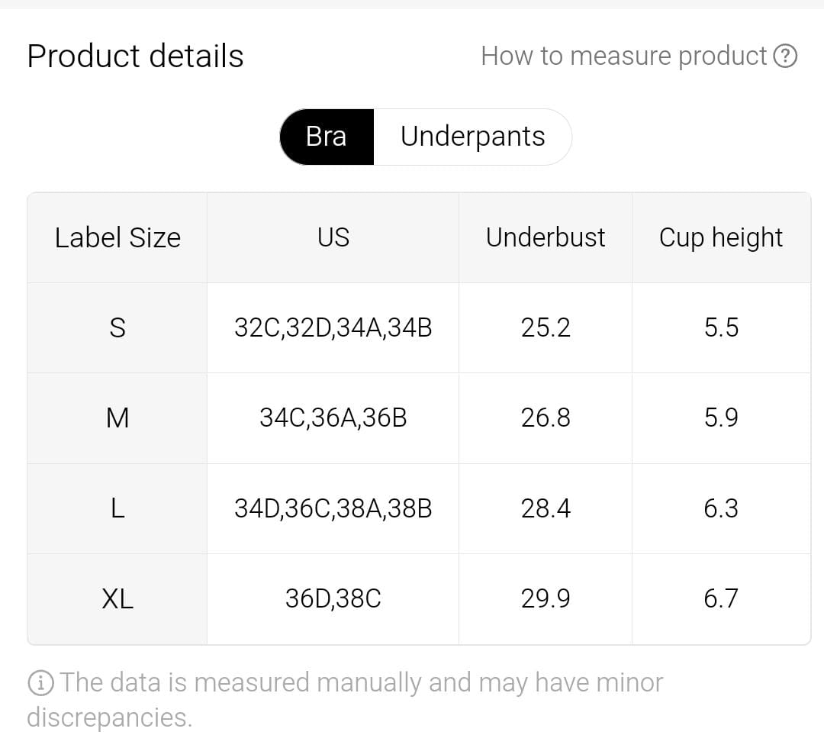Select the L size row label
Image resolution: width=824 pixels, height=748 pixels.
(117, 508)
